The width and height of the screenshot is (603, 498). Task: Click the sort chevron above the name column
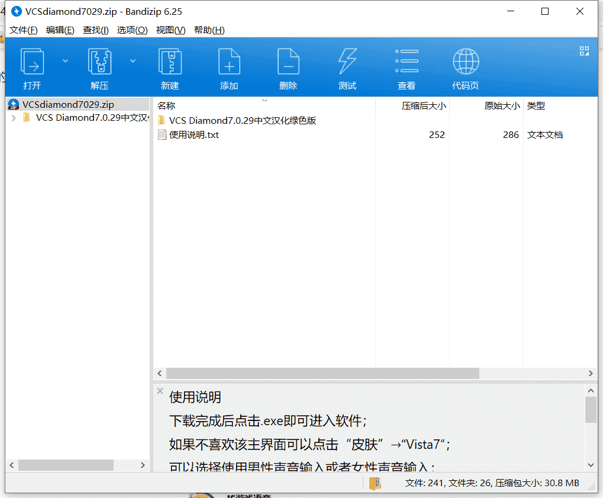[265, 100]
